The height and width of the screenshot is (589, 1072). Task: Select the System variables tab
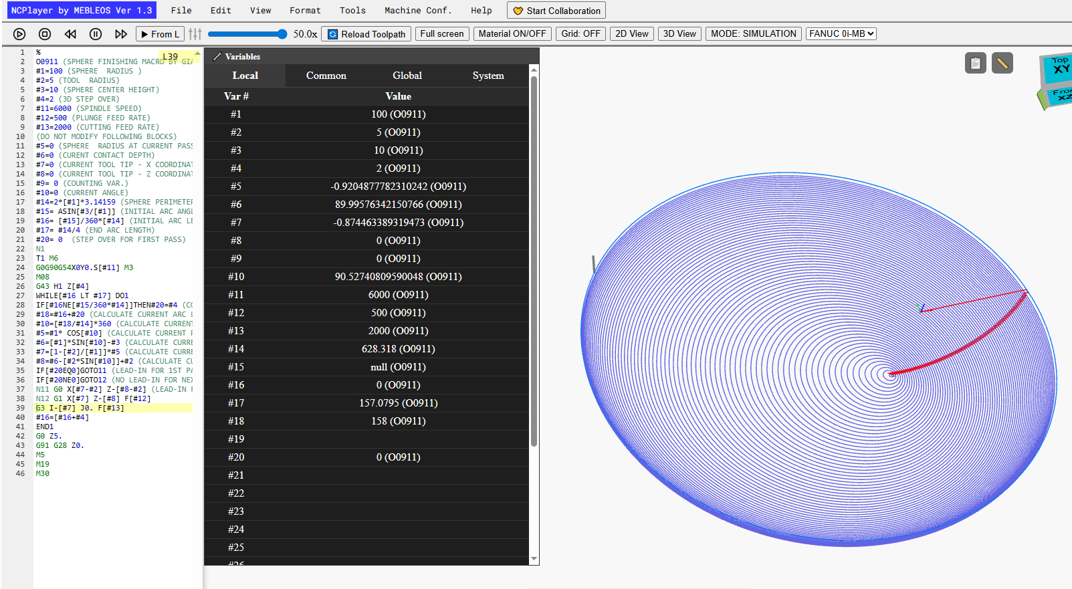click(x=488, y=76)
